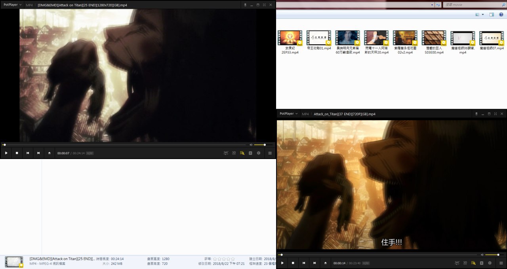
Task: Toggle the Explorer preview pane
Action: [x=492, y=15]
